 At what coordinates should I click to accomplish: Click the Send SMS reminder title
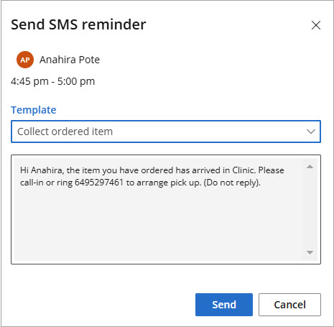pyautogui.click(x=78, y=24)
